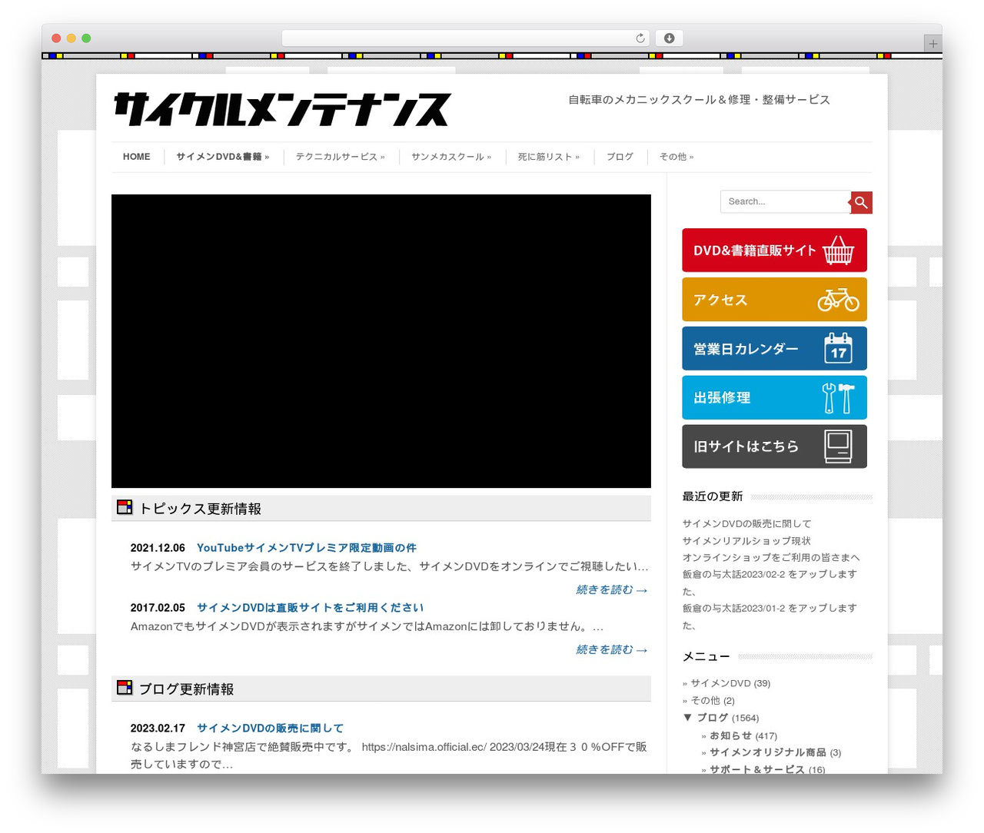Expand the 死に筋リスト menu
This screenshot has width=984, height=833.
click(x=549, y=157)
